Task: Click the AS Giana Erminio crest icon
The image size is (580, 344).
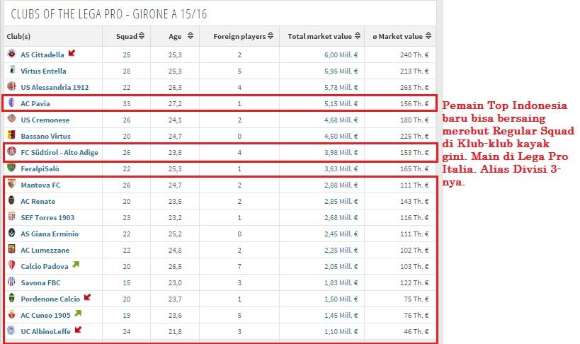Action: tap(12, 233)
